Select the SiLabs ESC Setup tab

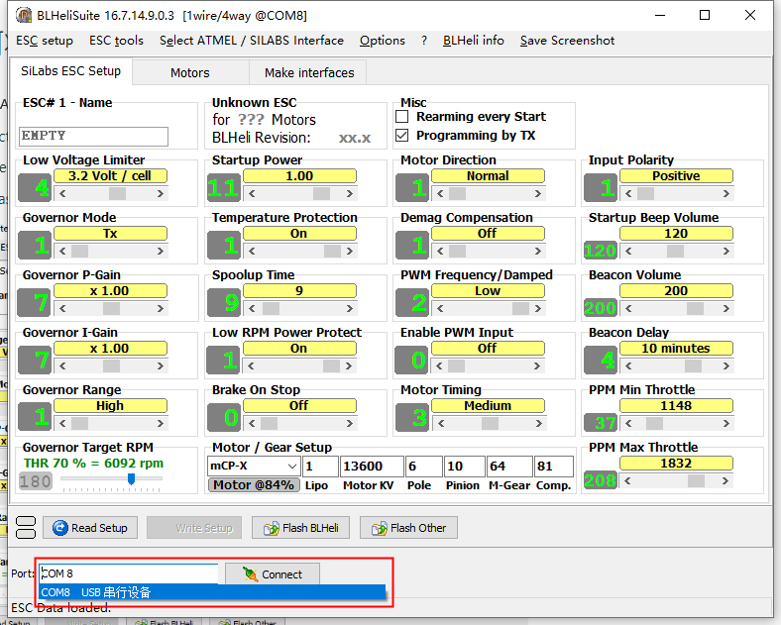coord(70,71)
